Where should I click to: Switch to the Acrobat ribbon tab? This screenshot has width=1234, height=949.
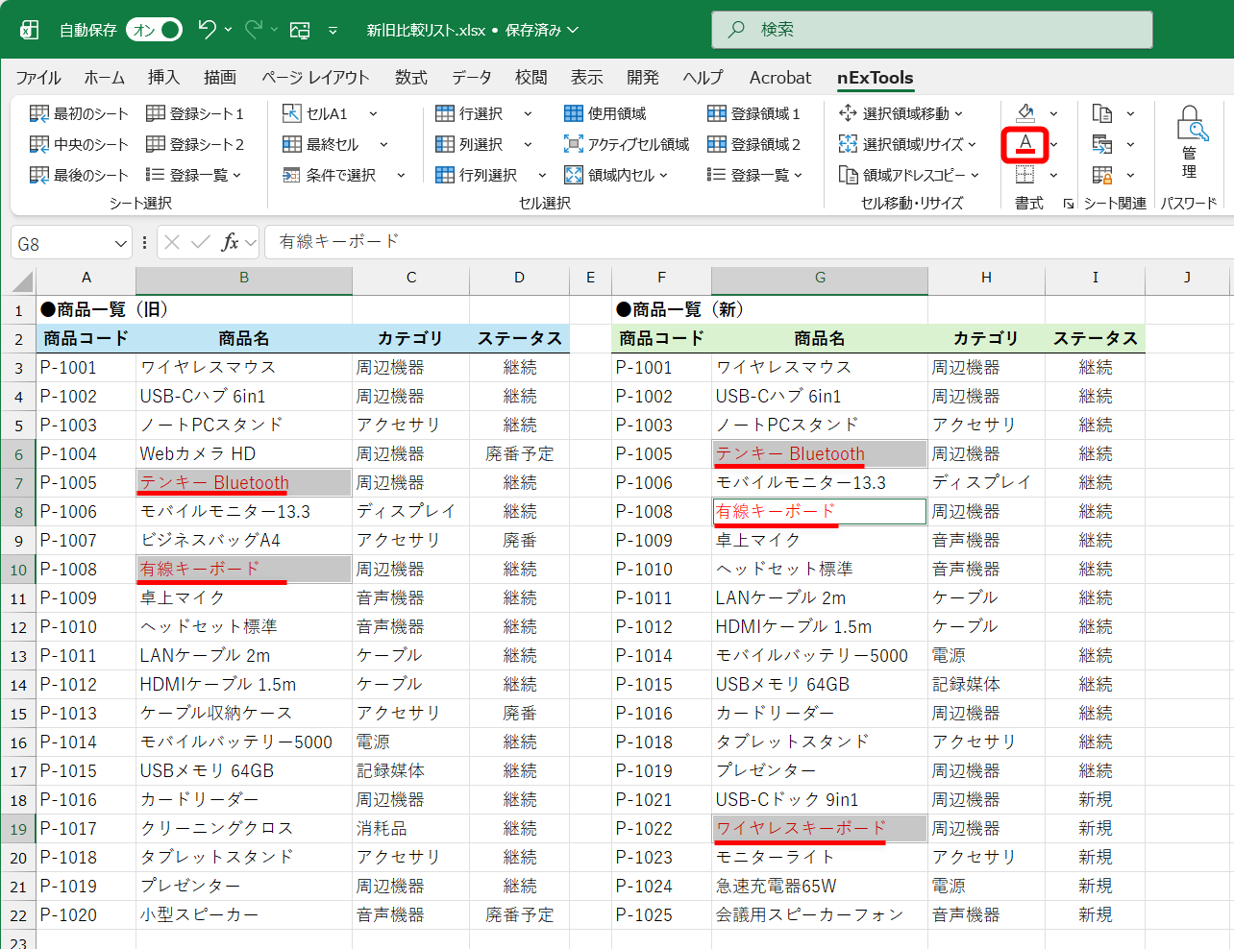coord(780,78)
